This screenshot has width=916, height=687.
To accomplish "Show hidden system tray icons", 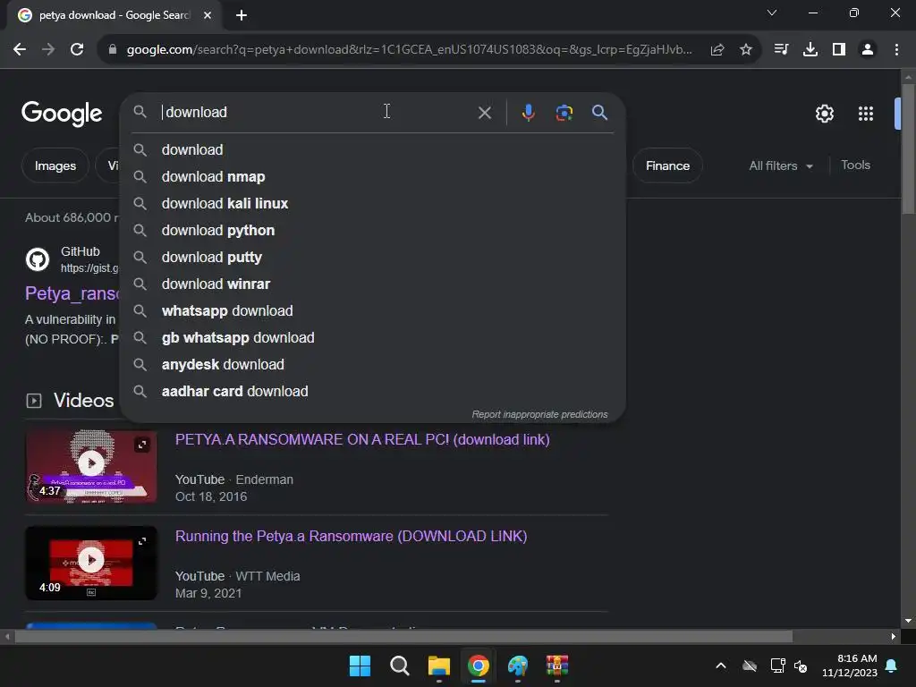I will (721, 666).
